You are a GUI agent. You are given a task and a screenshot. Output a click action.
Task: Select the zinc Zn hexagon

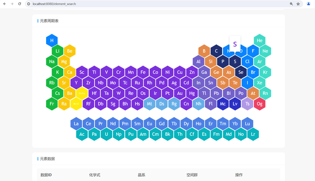coord(192,72)
